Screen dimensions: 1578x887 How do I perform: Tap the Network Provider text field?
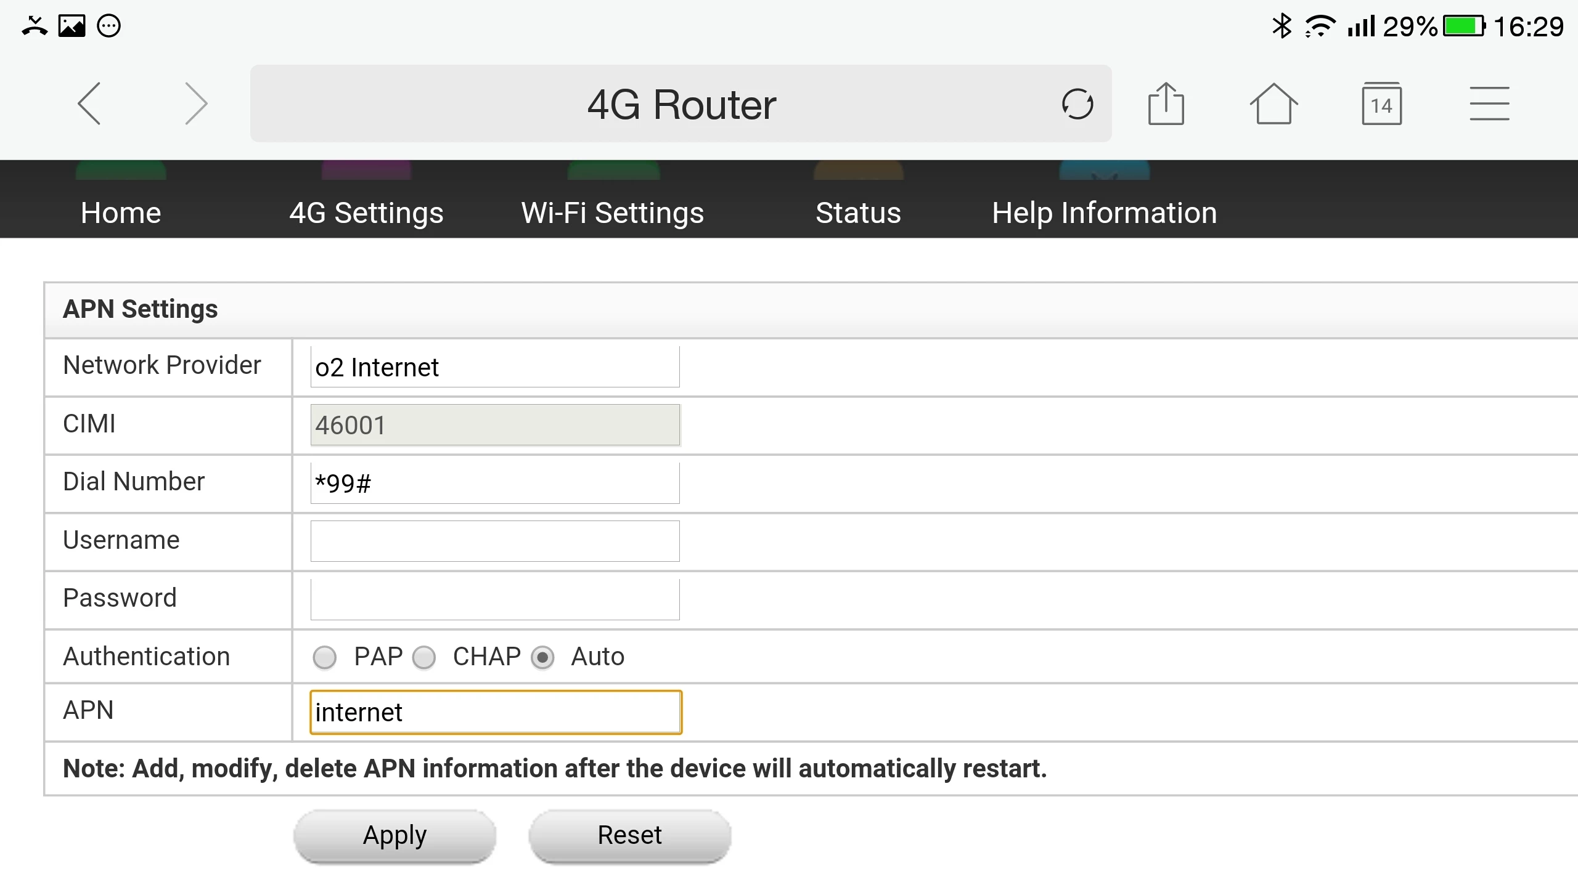pyautogui.click(x=495, y=367)
